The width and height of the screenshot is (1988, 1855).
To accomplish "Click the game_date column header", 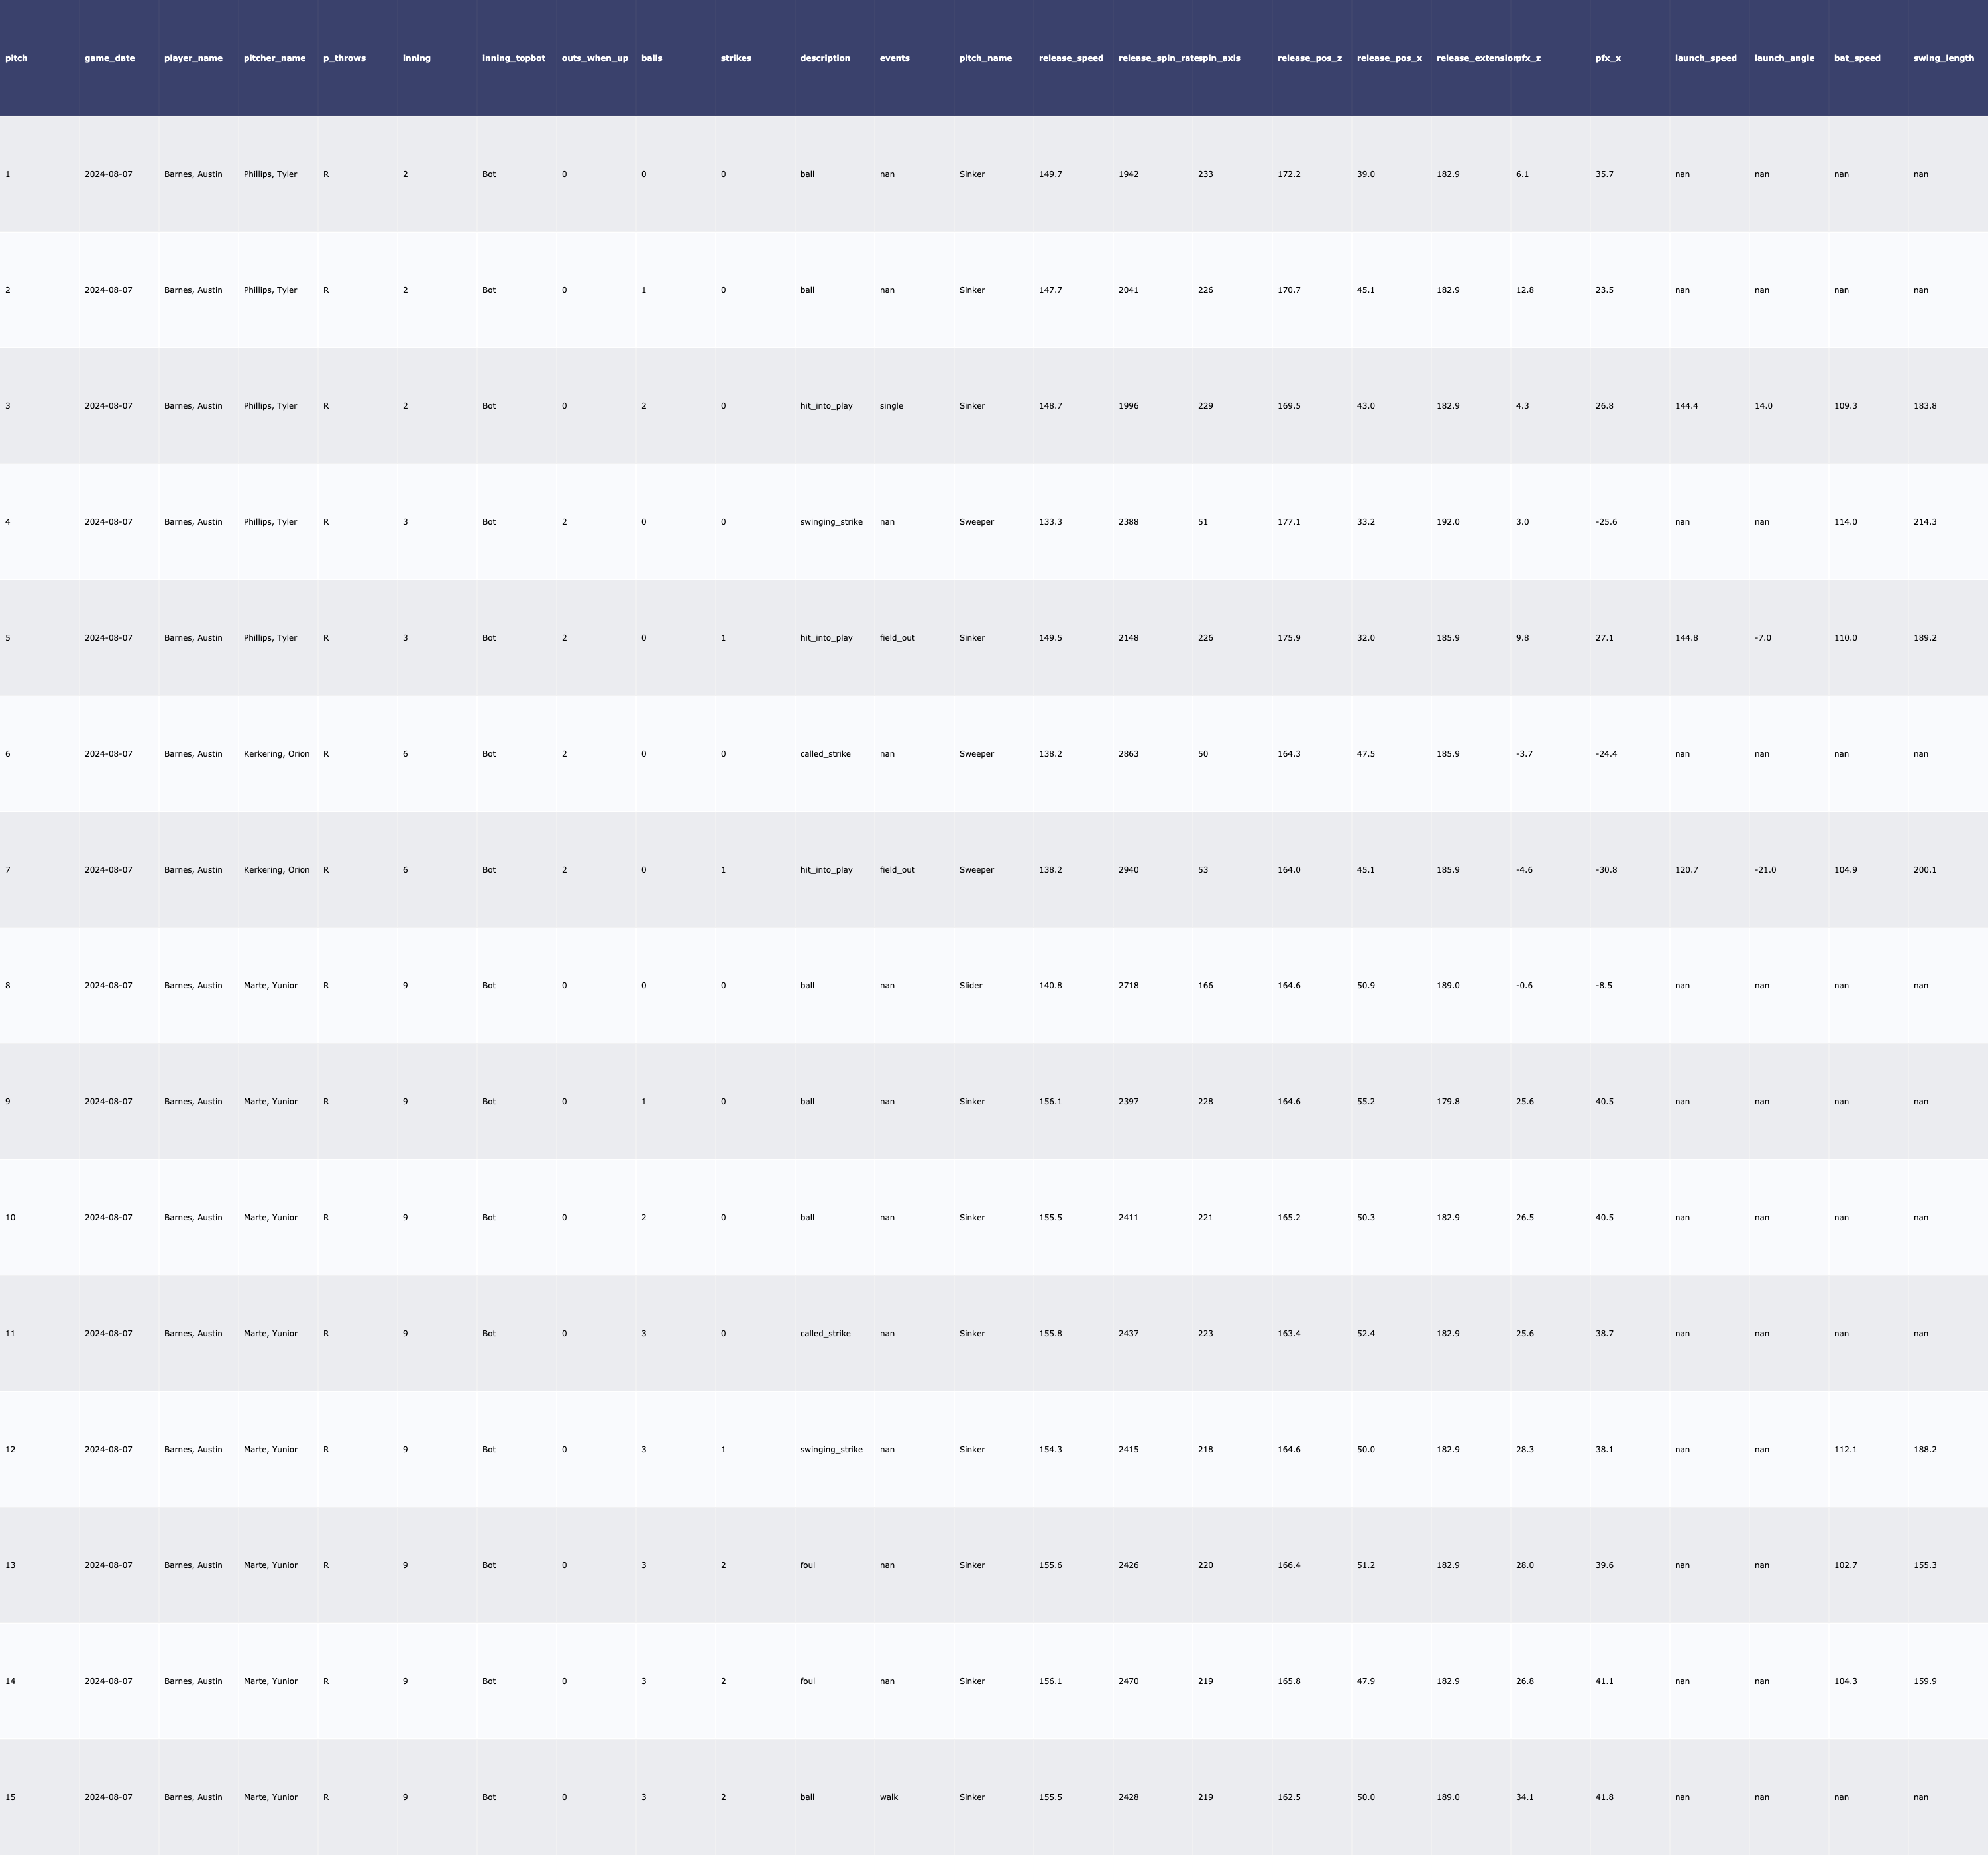I will [x=110, y=58].
